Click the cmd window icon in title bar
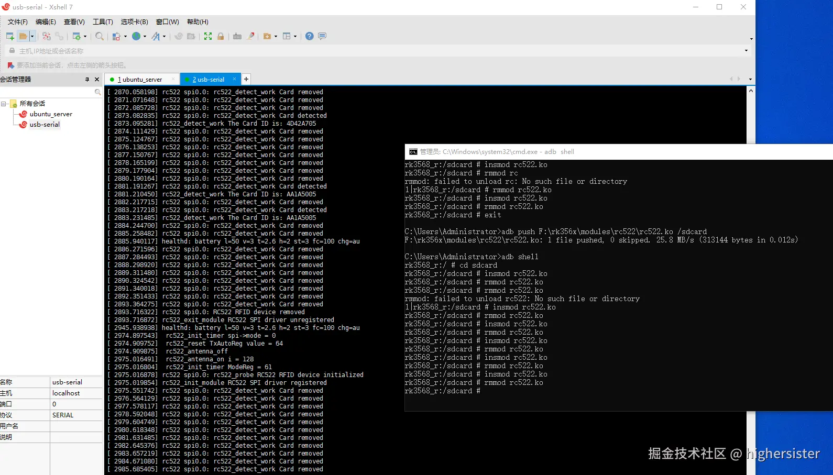This screenshot has width=833, height=475. tap(413, 152)
